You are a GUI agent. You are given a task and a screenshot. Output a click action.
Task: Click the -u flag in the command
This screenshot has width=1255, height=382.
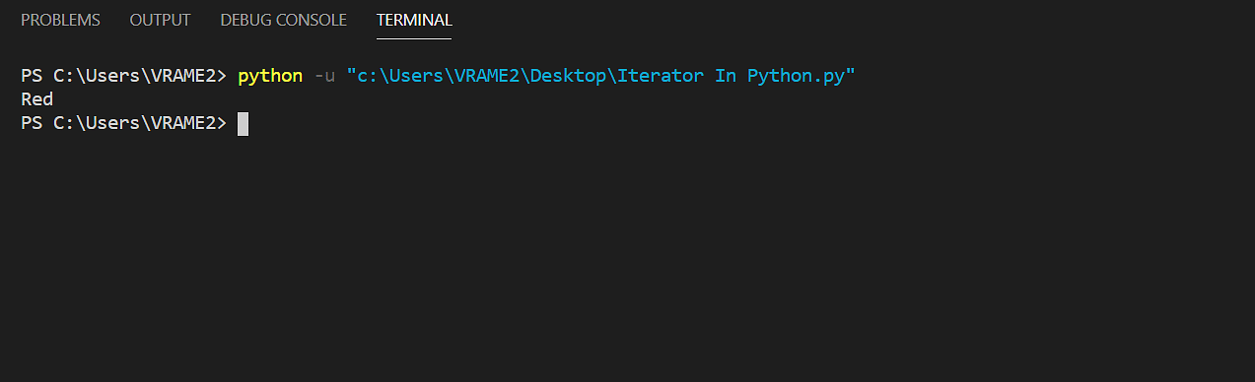coord(324,77)
